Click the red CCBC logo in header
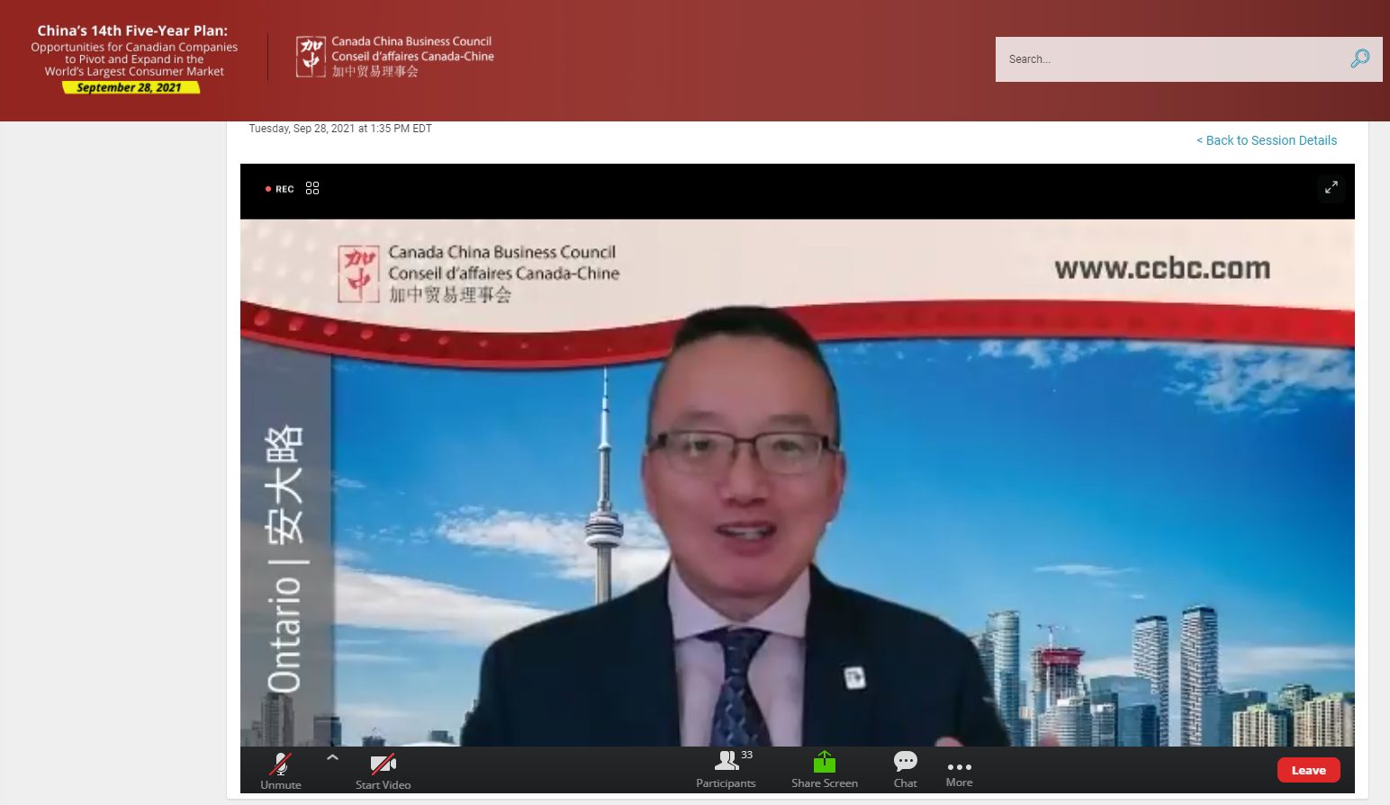Viewport: 1390px width, 805px height. [x=311, y=57]
